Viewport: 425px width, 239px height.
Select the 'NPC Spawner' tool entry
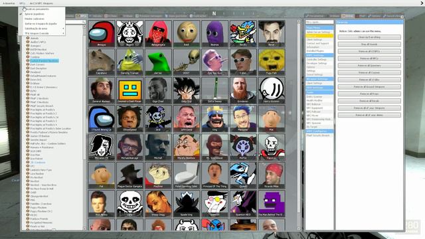(x=319, y=123)
